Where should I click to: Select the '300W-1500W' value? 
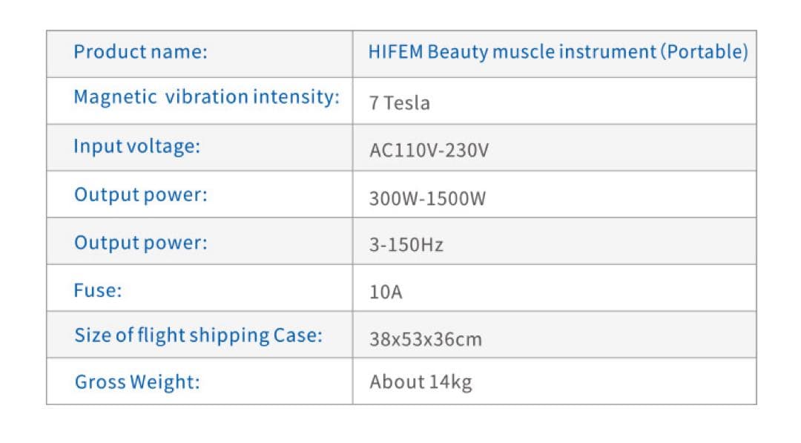[428, 199]
